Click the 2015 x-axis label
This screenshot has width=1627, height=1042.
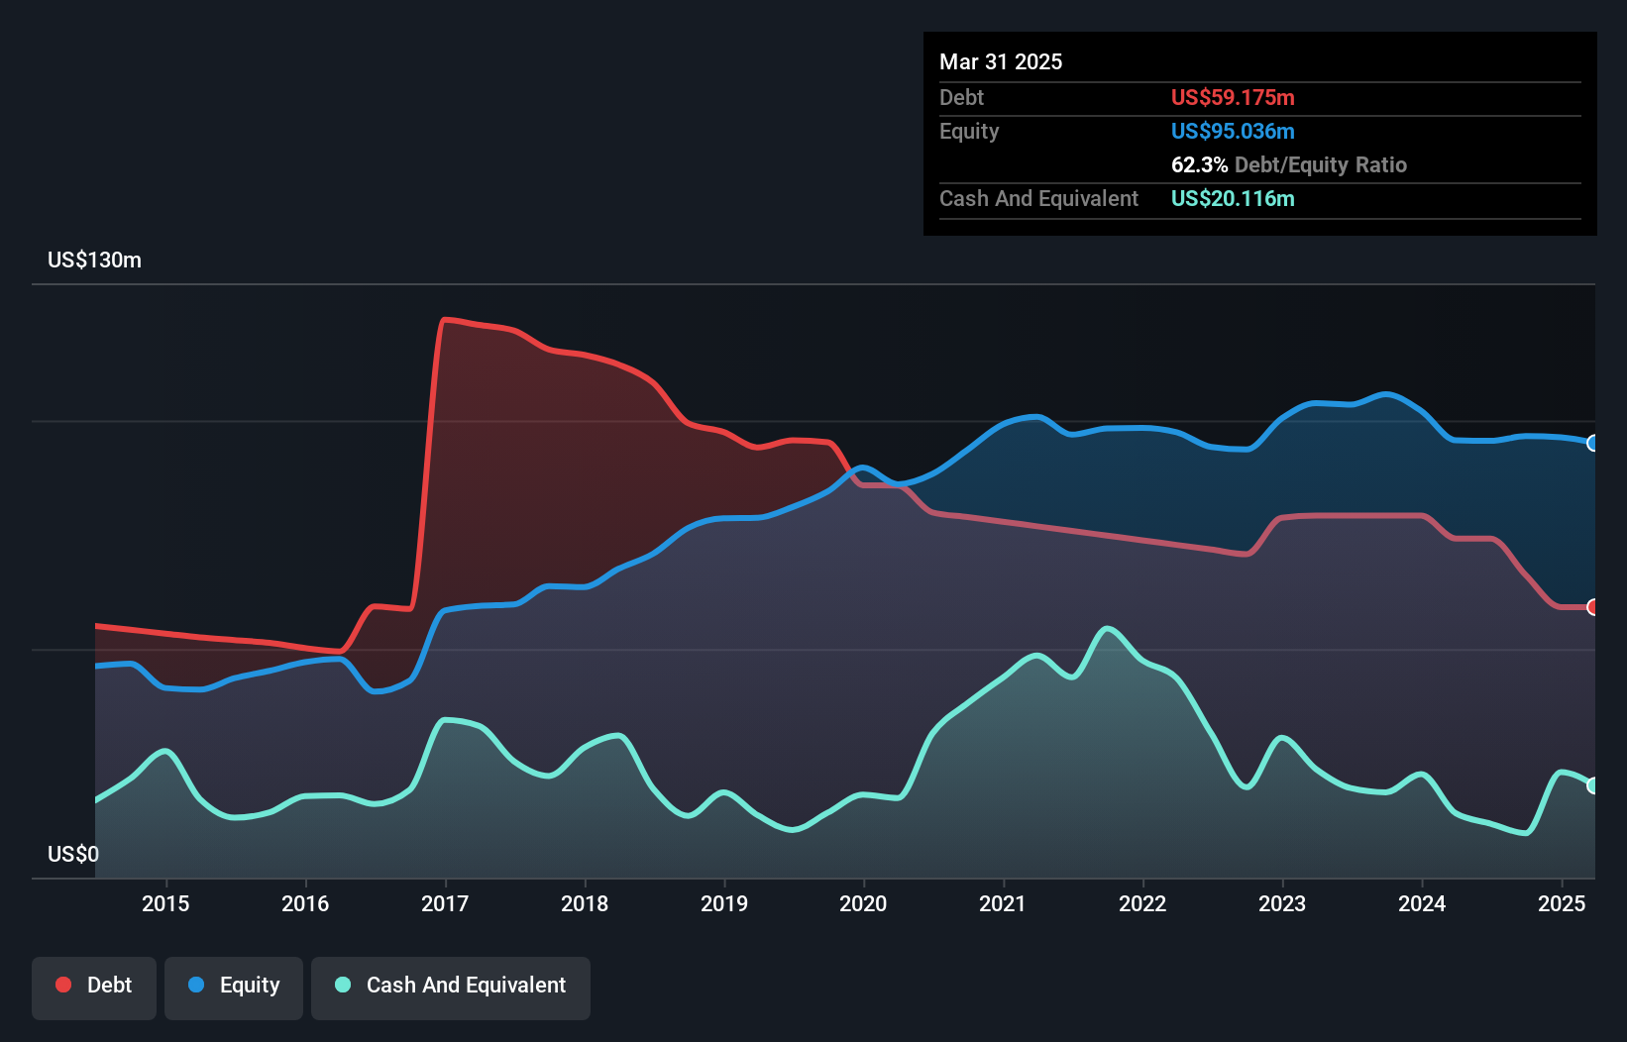(165, 903)
